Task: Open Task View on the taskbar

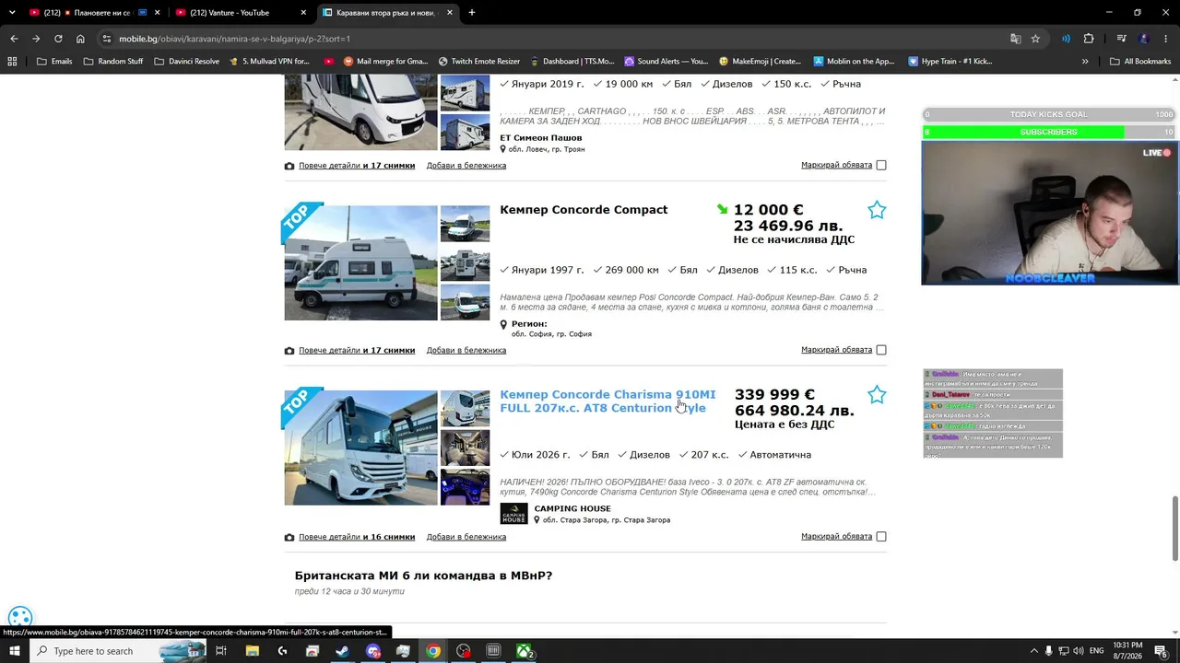Action: click(x=221, y=651)
